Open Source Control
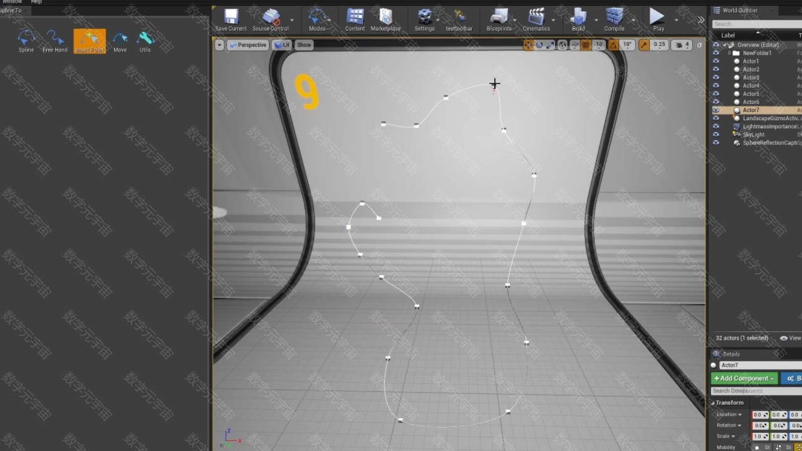 (271, 20)
